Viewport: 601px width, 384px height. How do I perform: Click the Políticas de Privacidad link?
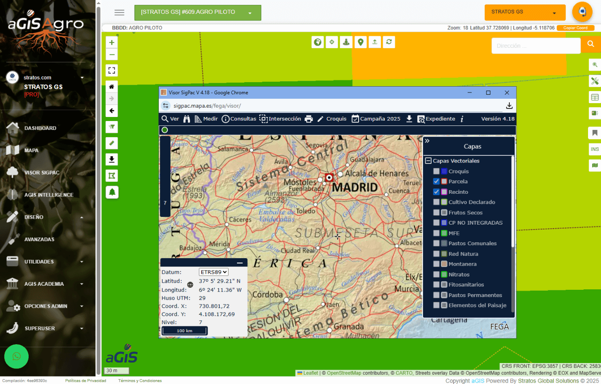point(85,381)
